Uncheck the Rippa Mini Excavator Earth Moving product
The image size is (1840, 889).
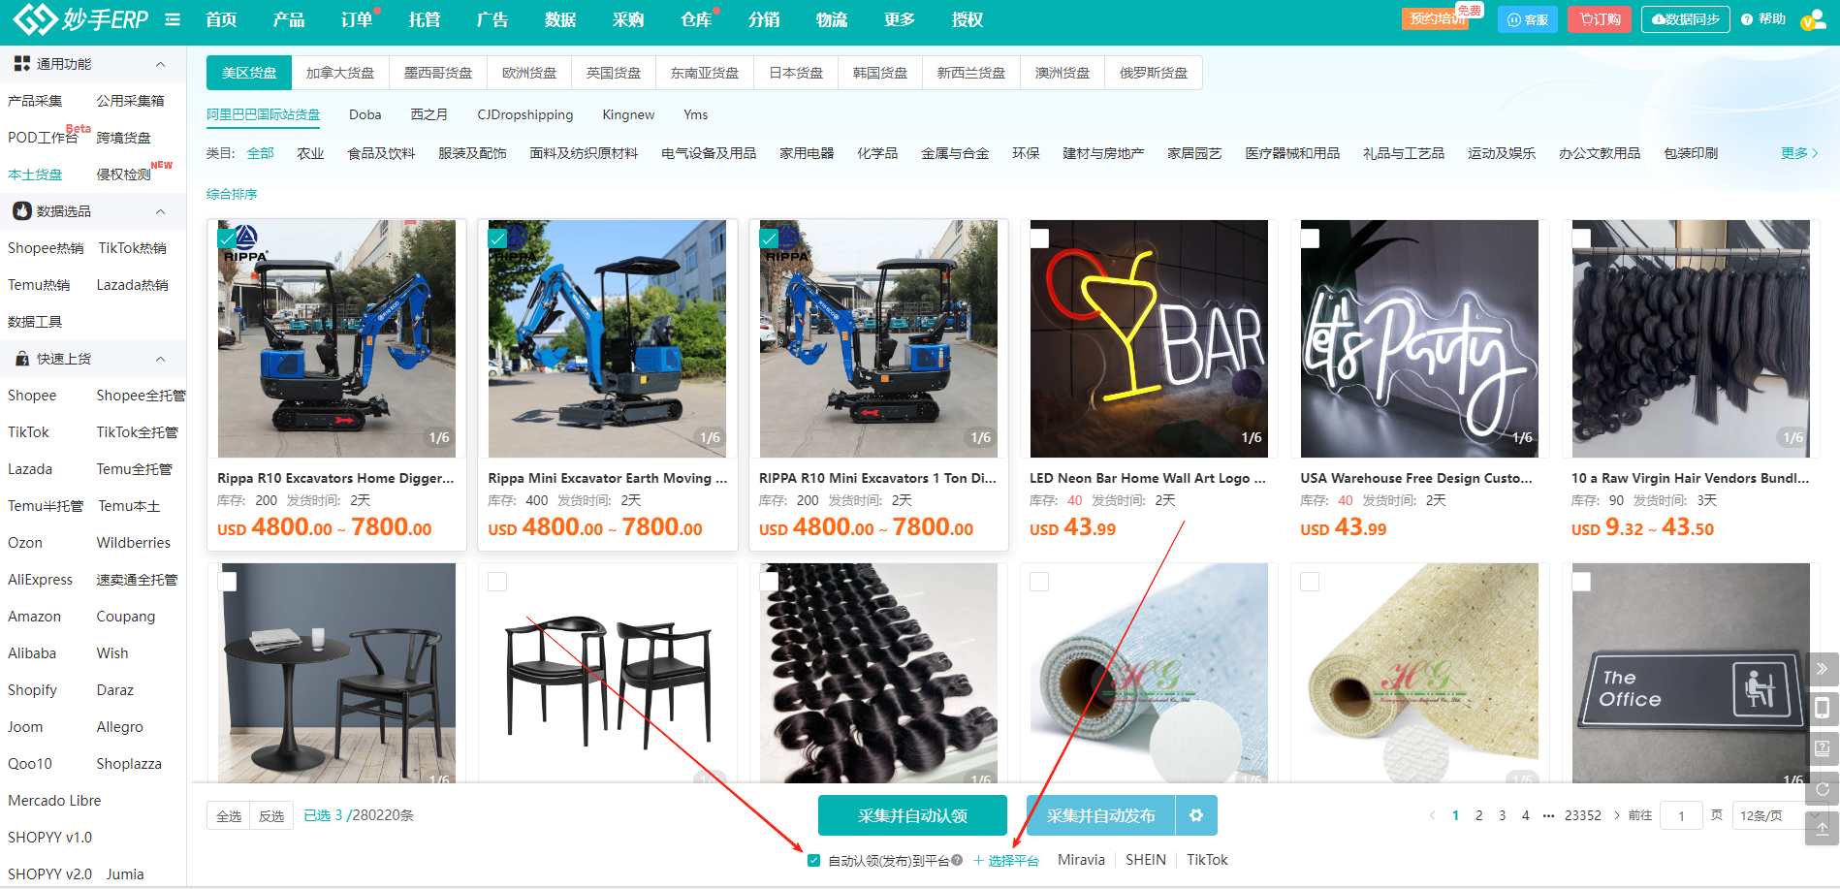pyautogui.click(x=497, y=238)
